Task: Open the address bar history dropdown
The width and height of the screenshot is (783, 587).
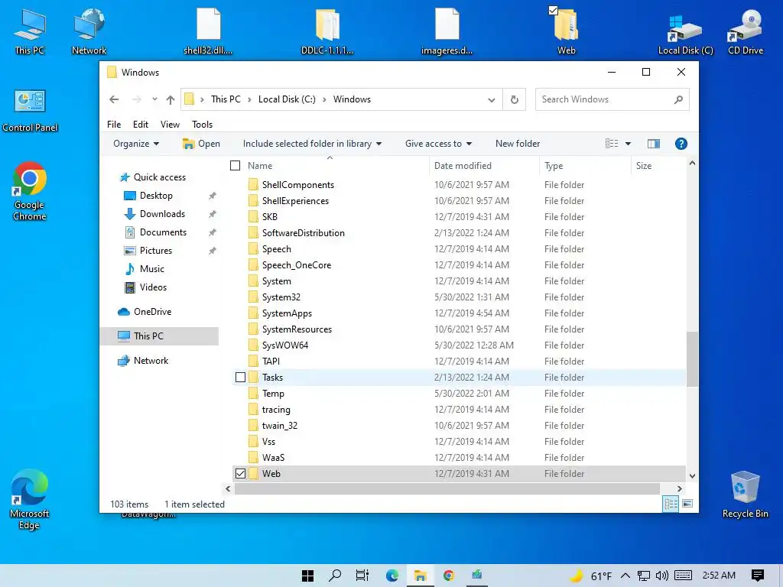Action: pos(492,99)
